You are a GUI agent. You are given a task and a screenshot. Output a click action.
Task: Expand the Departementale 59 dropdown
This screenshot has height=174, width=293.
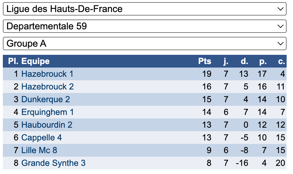[144, 27]
